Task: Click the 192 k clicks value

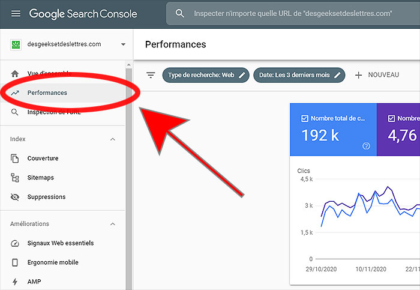Action: 320,135
